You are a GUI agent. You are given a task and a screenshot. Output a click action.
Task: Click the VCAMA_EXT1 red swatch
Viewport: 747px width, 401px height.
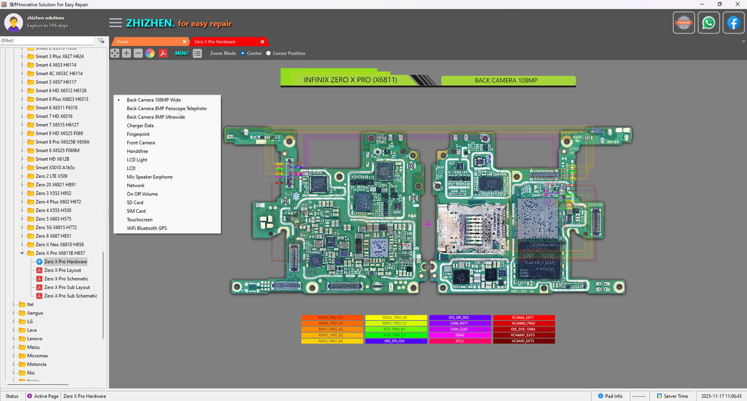click(523, 318)
